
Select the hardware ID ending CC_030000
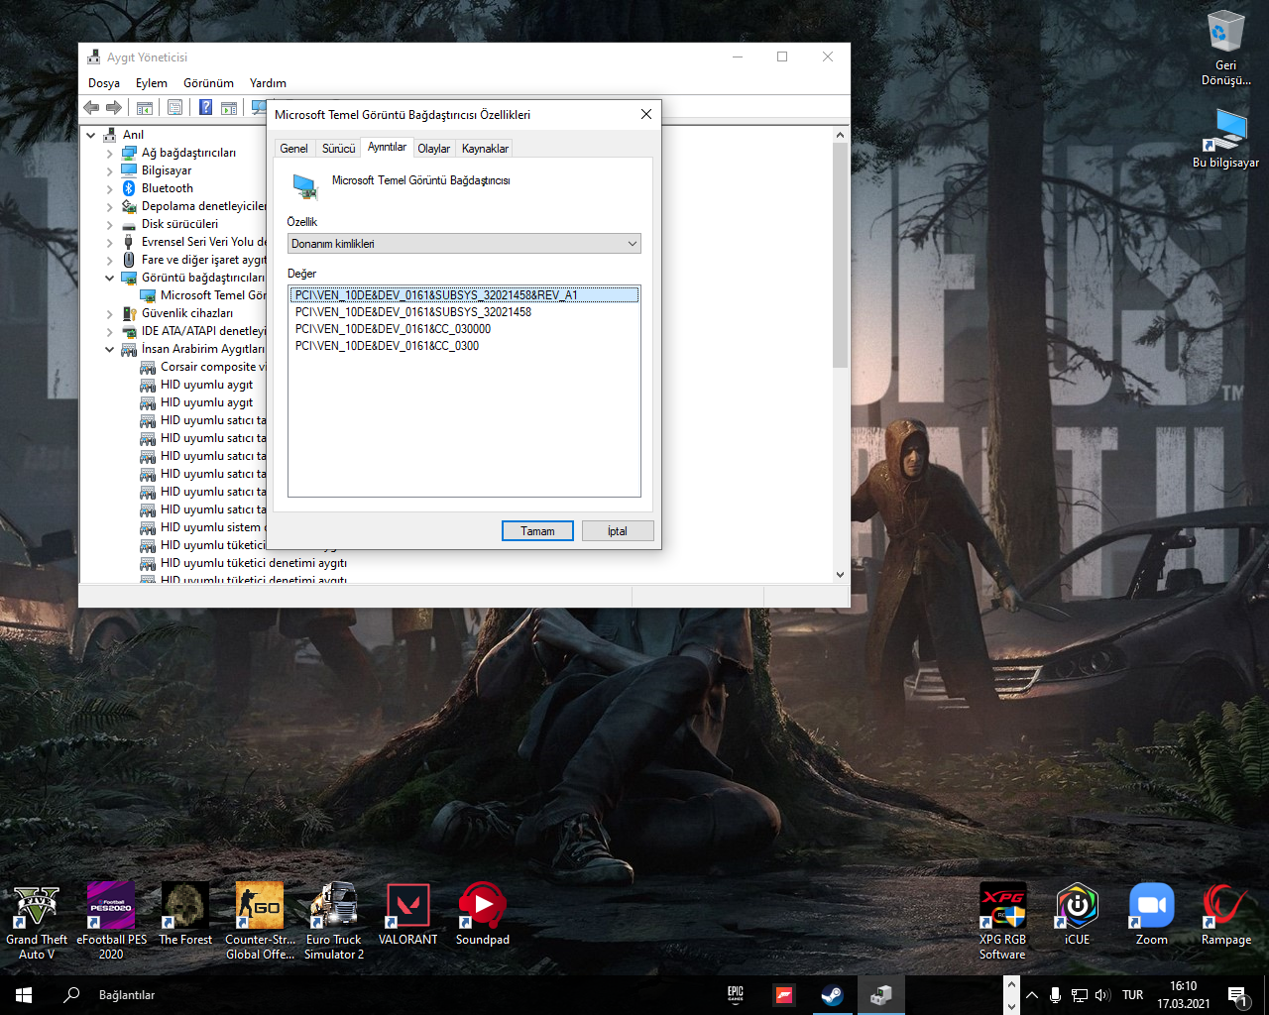(x=393, y=329)
